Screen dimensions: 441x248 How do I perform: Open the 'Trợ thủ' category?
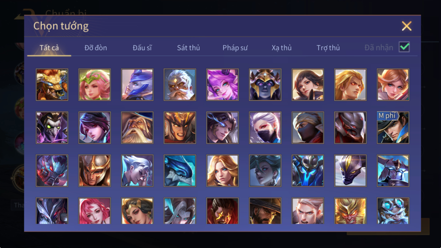[x=328, y=48]
